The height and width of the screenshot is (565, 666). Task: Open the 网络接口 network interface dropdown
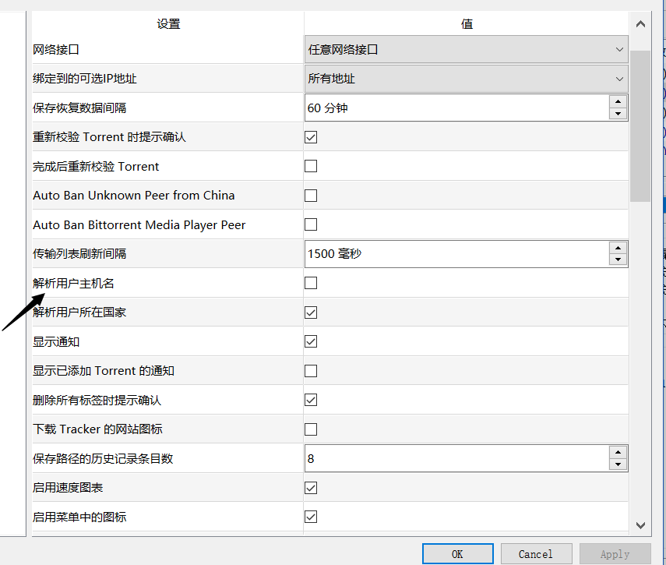466,50
